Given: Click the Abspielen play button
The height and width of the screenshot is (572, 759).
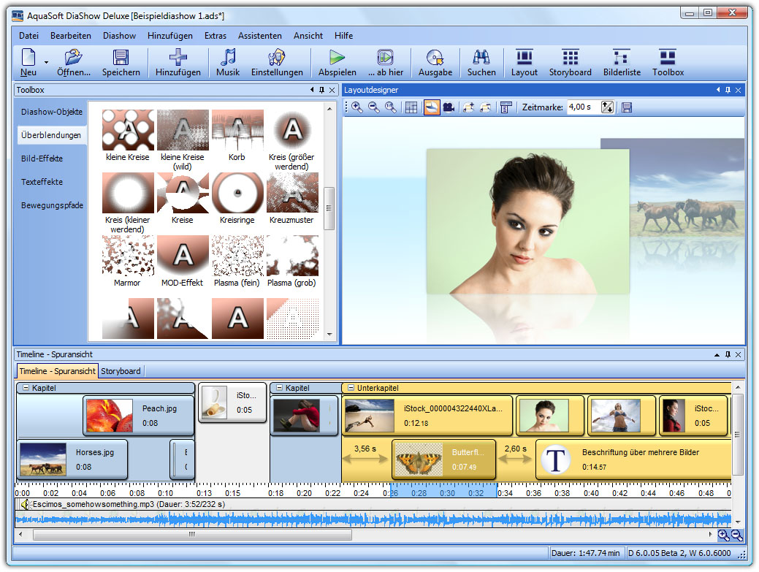Looking at the screenshot, I should [x=337, y=58].
